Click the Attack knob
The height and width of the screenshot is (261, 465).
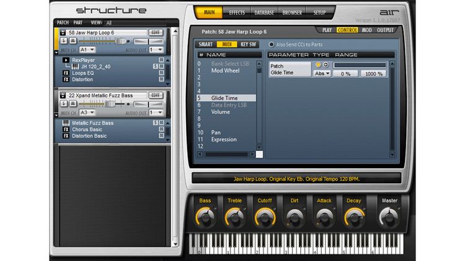point(324,218)
